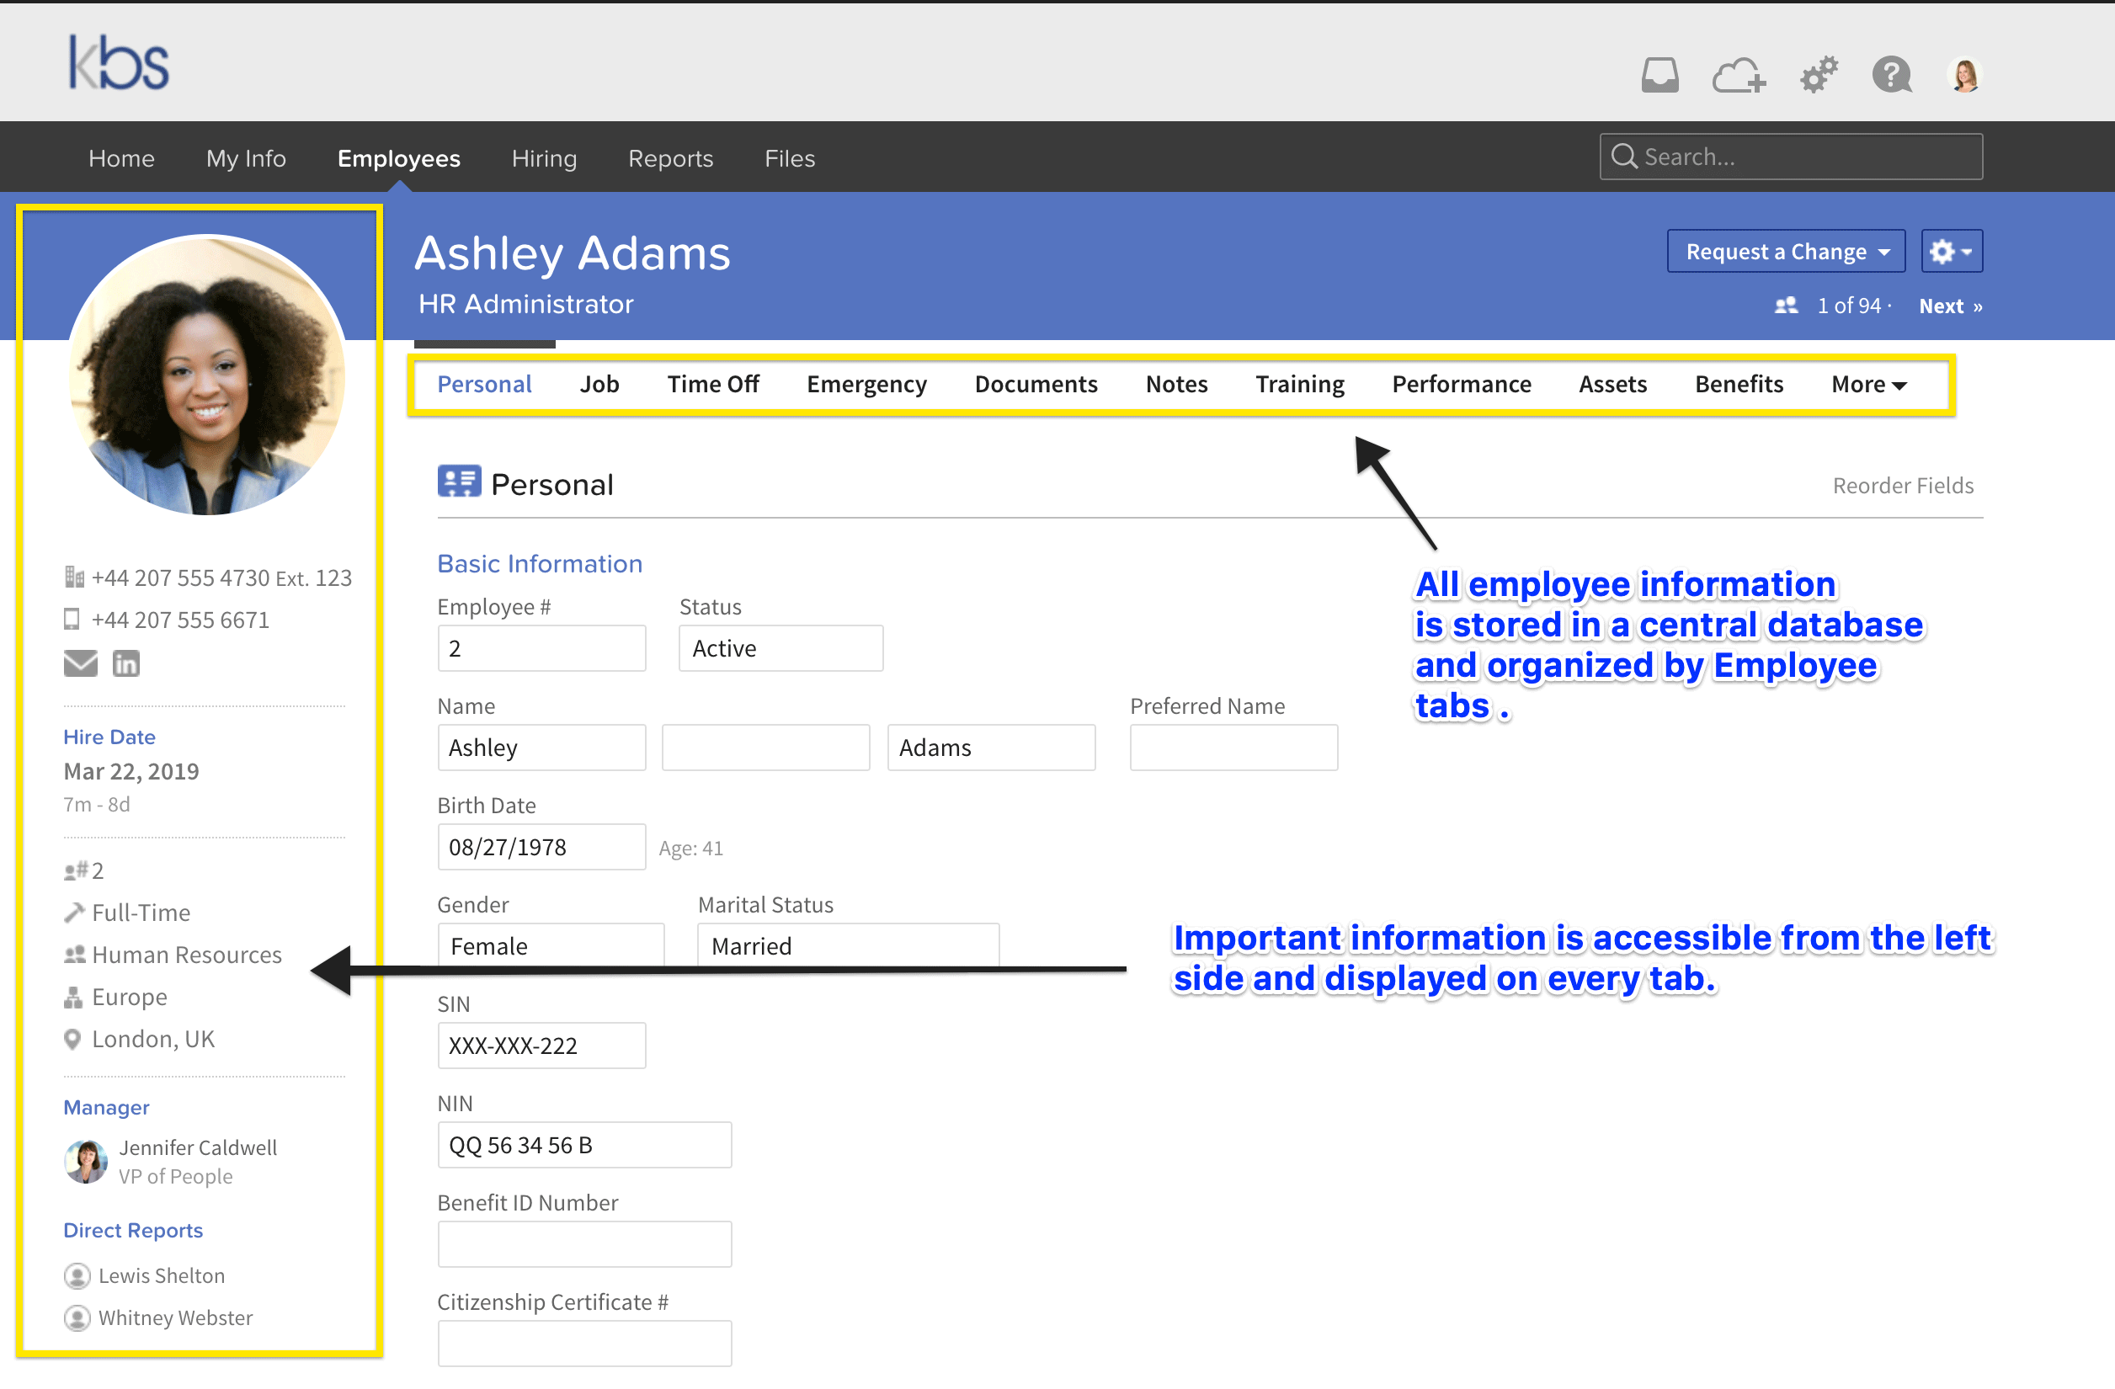Viewport: 2115px width, 1389px height.
Task: Open the Status dropdown showing Active
Action: click(x=780, y=648)
